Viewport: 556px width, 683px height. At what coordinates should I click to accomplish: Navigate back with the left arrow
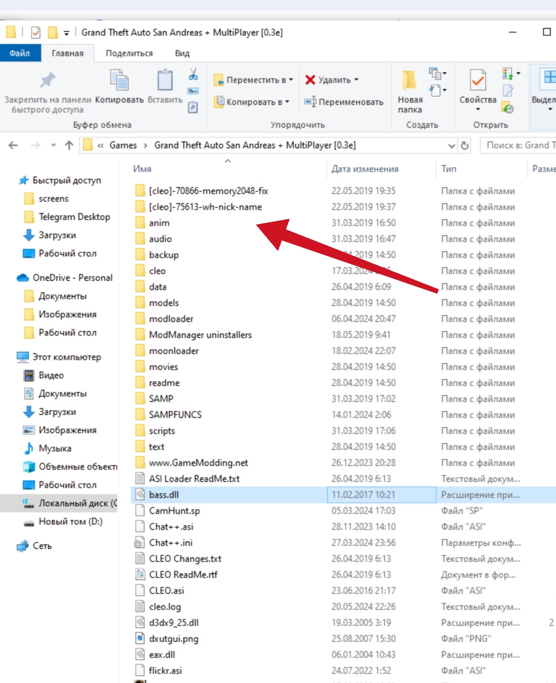tap(13, 145)
